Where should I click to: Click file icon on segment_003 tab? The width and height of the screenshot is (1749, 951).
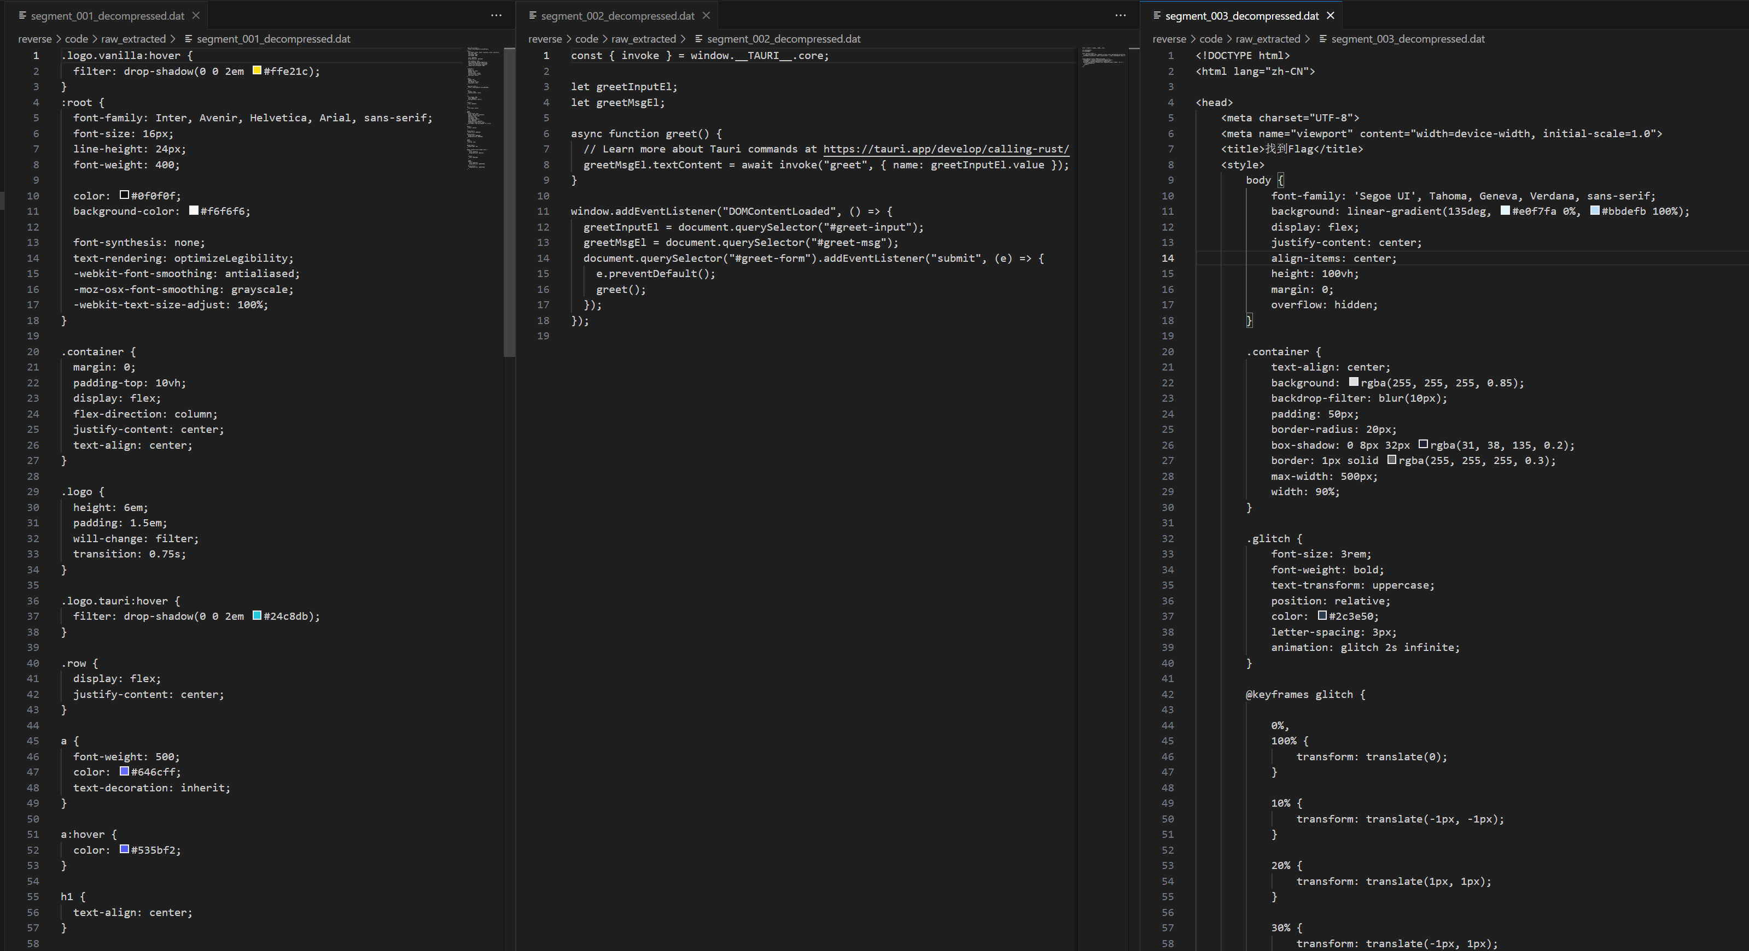(1156, 16)
